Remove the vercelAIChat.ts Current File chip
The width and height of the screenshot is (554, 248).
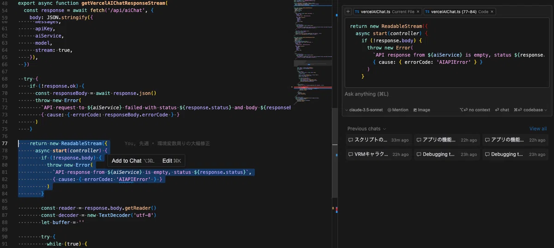point(418,12)
